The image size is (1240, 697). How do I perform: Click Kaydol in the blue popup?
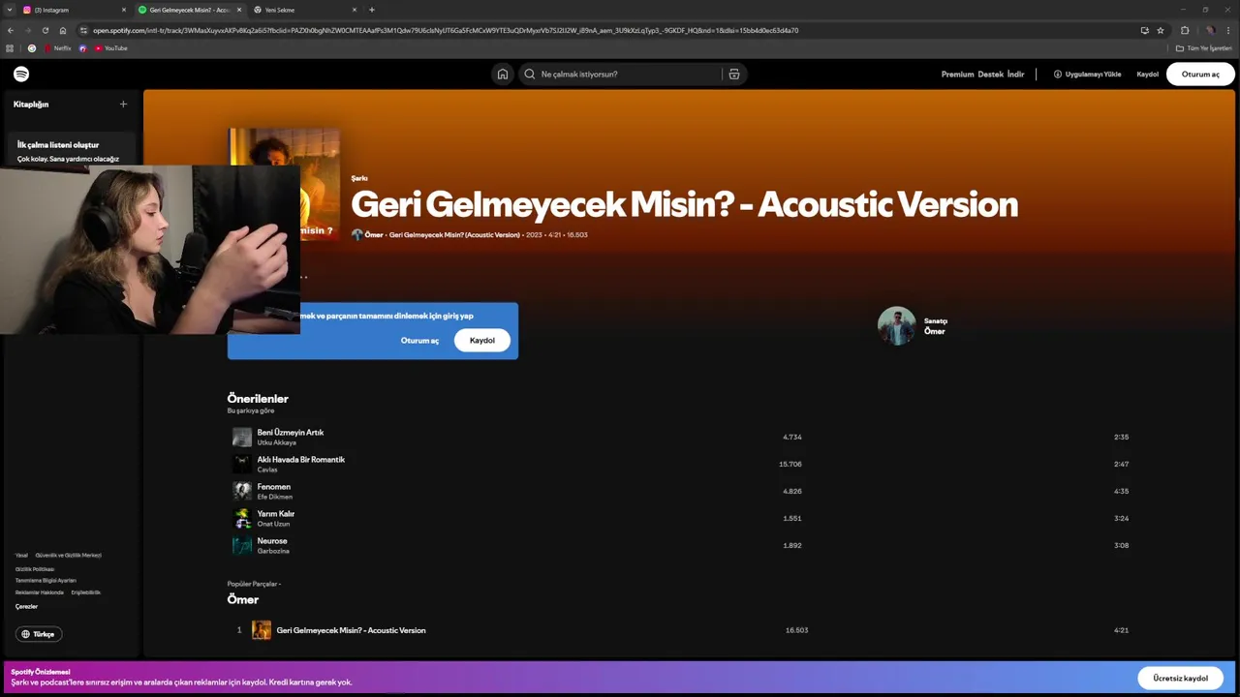482,341
